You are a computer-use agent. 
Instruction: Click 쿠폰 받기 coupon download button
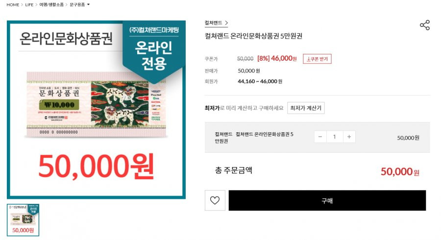317,59
